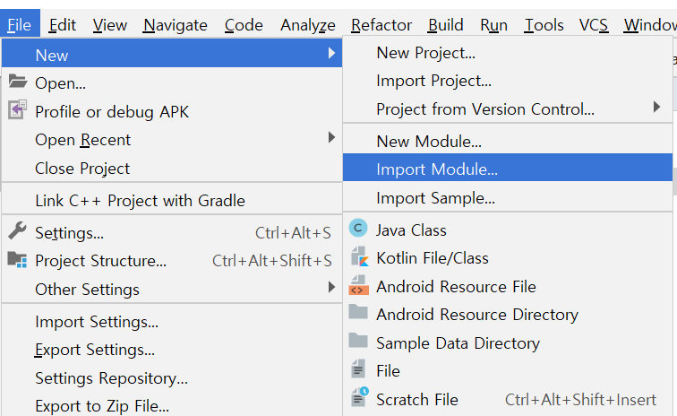Image resolution: width=677 pixels, height=416 pixels.
Task: Create an Android Resource File
Action: click(508, 285)
